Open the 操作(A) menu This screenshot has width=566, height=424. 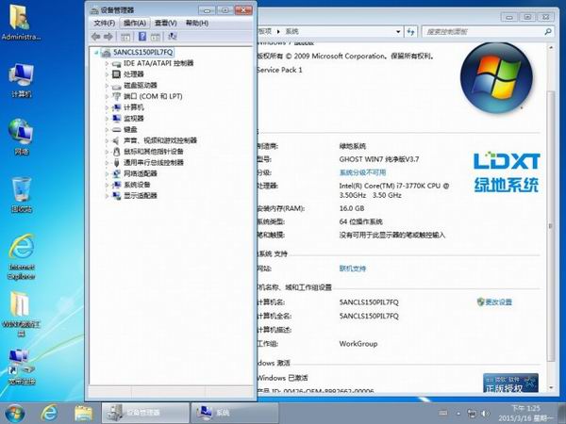[135, 23]
